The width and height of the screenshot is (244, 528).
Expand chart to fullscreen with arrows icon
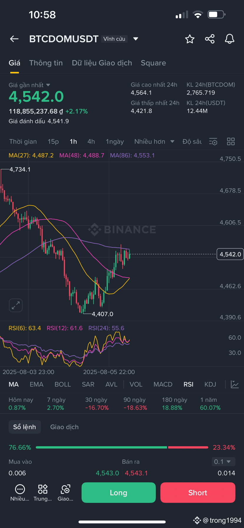16,305
